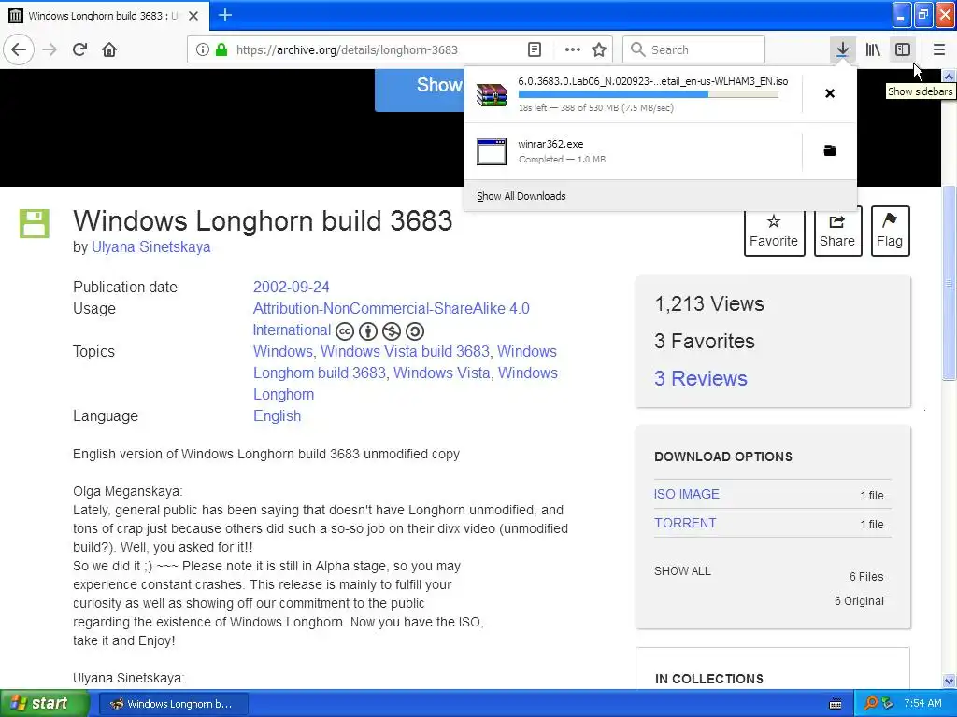Viewport: 957px width, 717px height.
Task: Open the Windows Start menu
Action: (x=45, y=704)
